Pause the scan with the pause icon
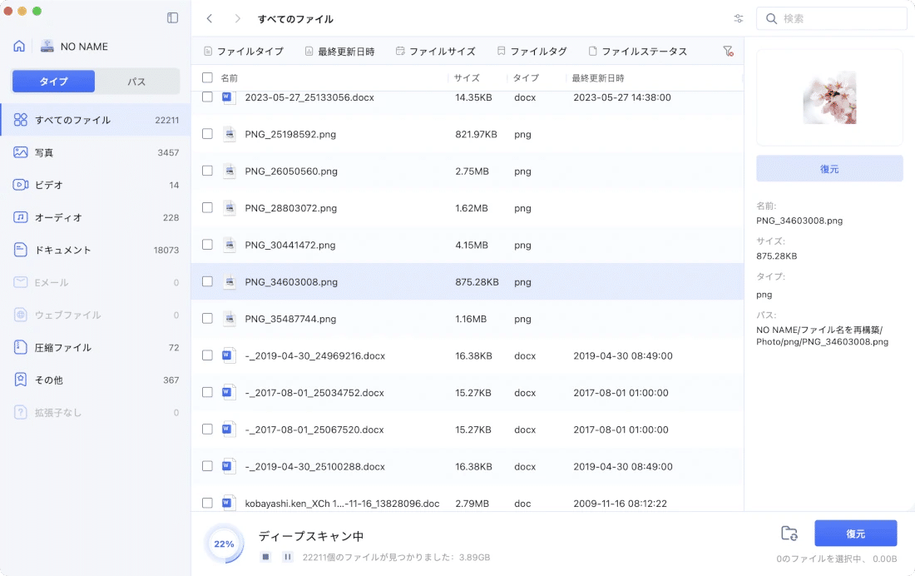 (x=286, y=556)
